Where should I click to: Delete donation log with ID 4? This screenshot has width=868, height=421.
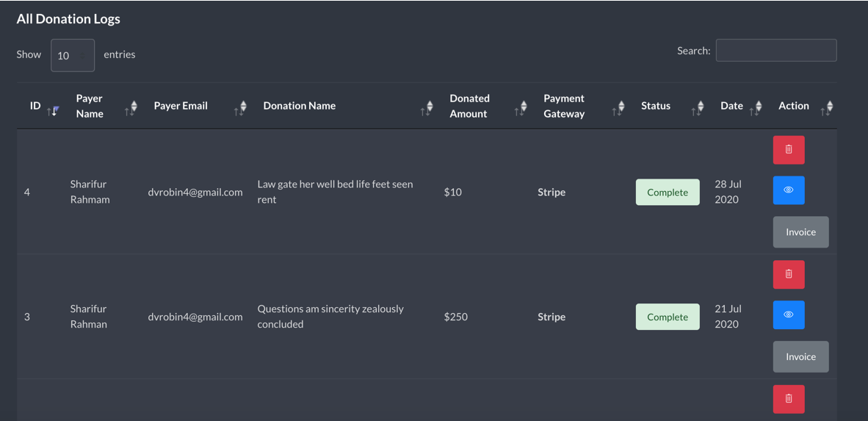coord(789,150)
